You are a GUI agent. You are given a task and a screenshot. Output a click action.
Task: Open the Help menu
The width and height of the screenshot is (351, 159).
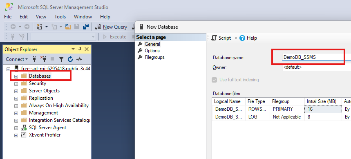(x=105, y=17)
